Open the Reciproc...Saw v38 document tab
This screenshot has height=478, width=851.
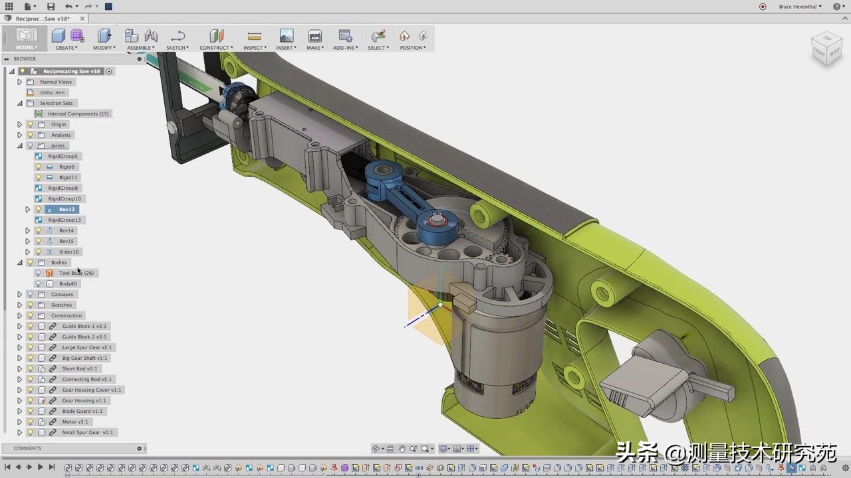tap(41, 18)
